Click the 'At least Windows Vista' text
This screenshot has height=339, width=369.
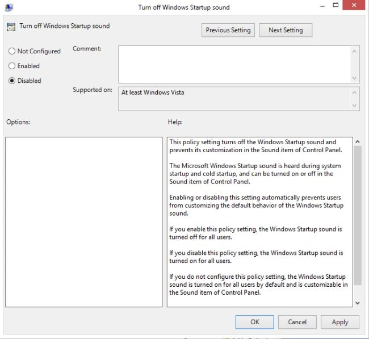(153, 93)
